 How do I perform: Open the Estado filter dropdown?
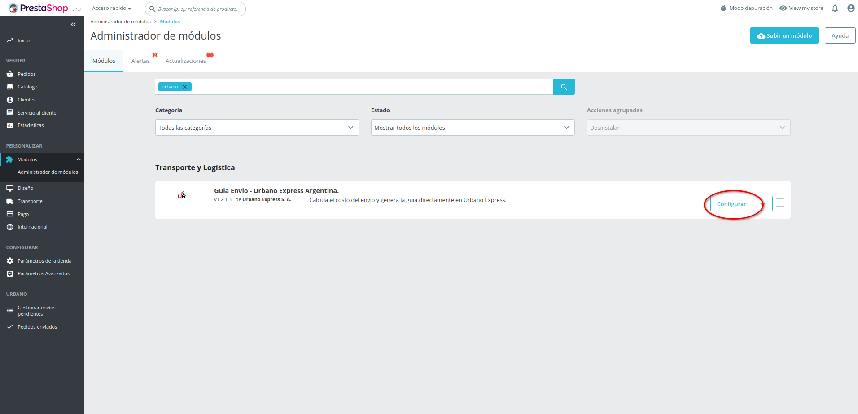[473, 128]
